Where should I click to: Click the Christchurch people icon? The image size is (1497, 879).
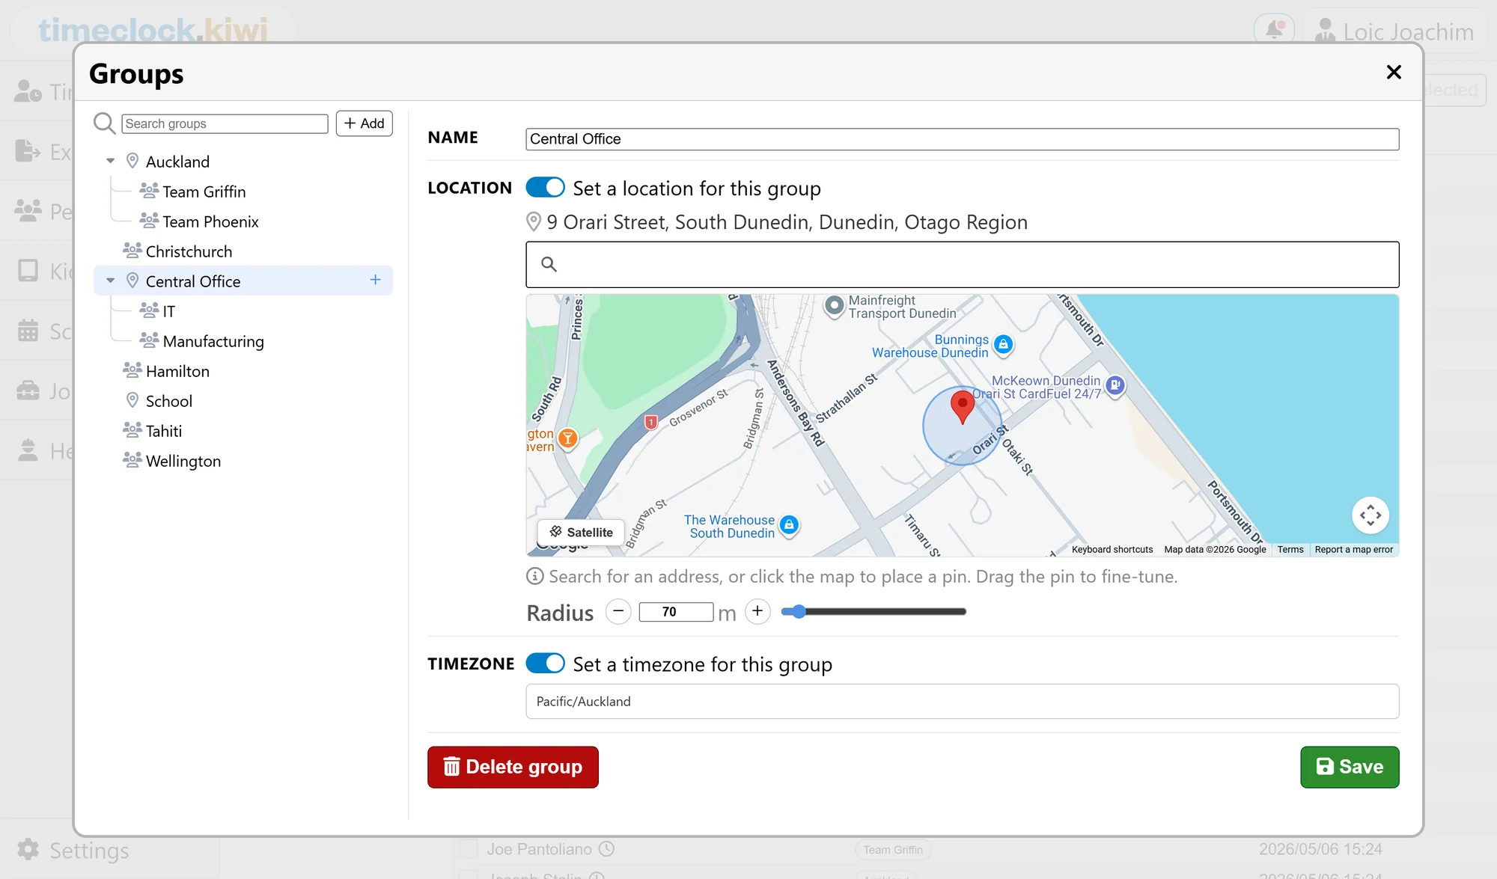132,250
